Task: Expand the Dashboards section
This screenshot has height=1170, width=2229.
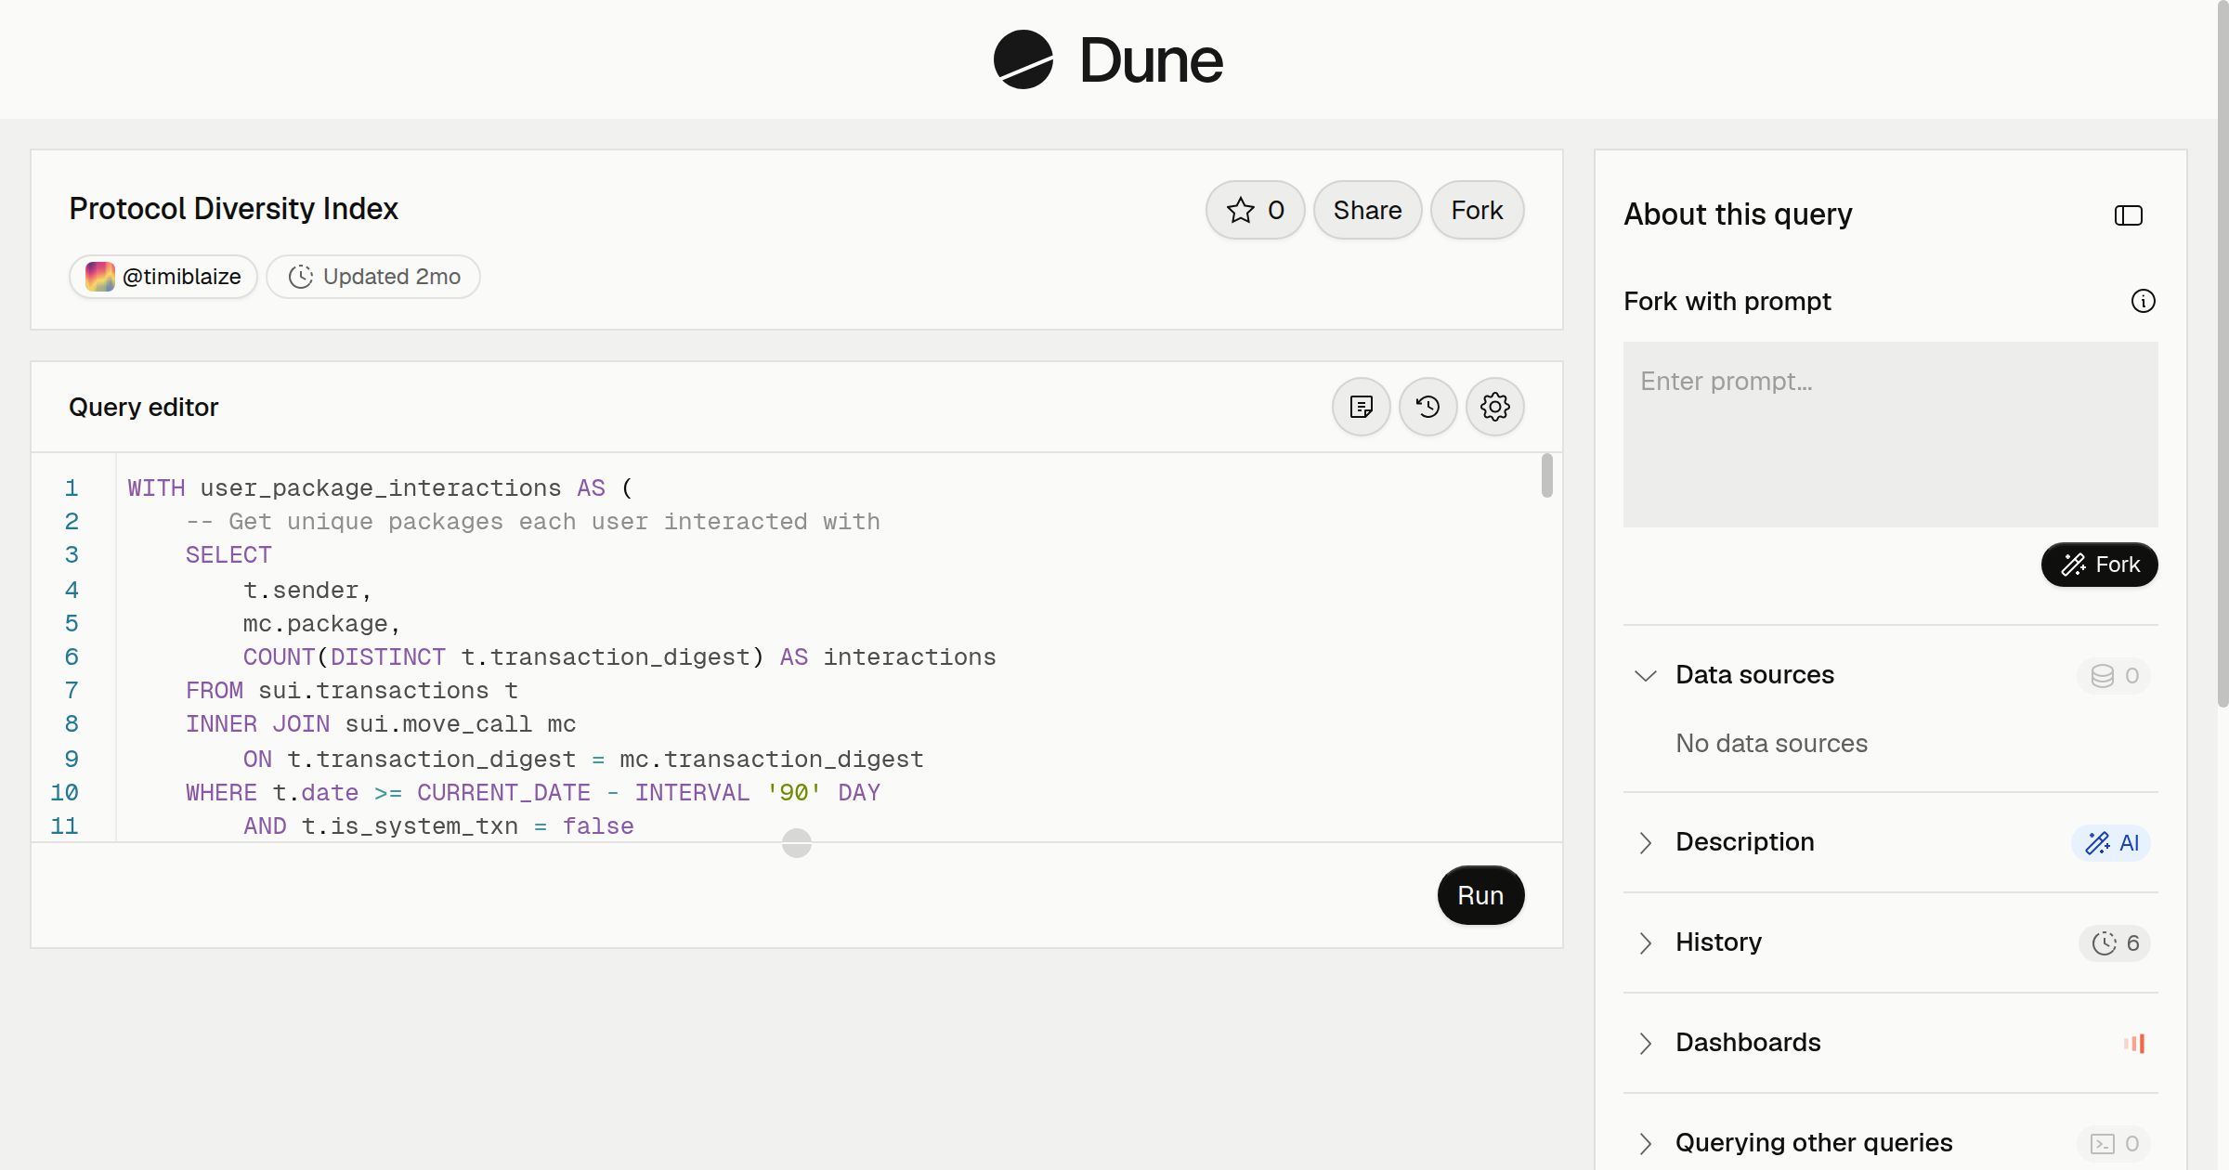Action: coord(1645,1043)
